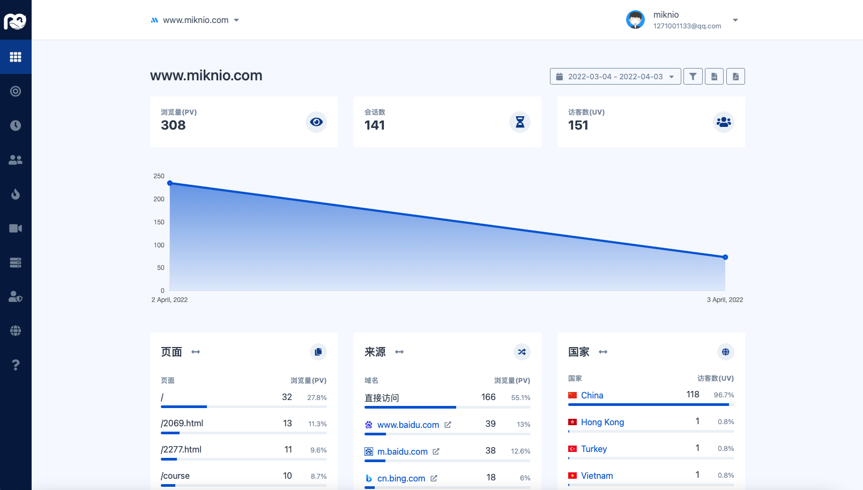Open the dashboard grid icon in sidebar
The image size is (863, 490).
click(16, 57)
